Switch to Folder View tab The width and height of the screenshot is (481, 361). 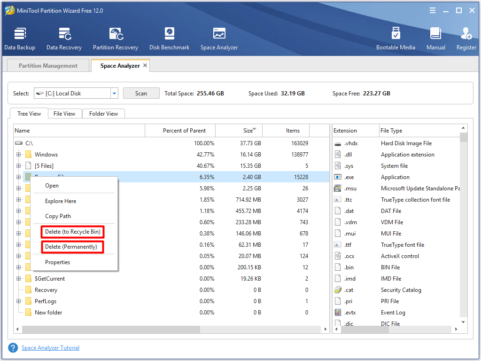pos(103,114)
